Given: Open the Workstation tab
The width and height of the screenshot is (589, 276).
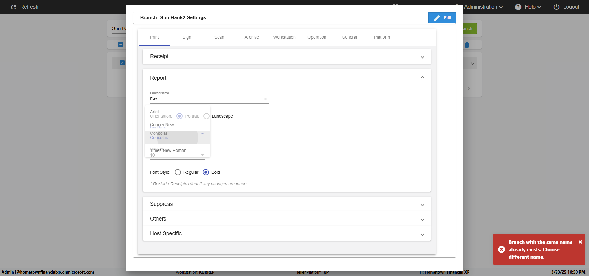Looking at the screenshot, I should (284, 37).
